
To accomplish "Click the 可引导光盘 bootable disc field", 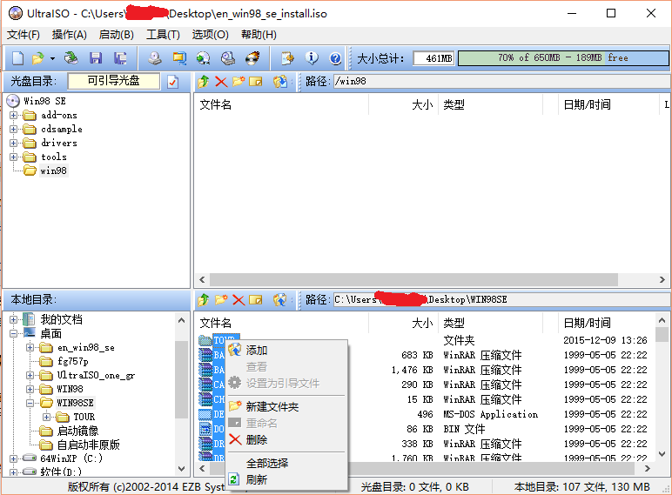I will pyautogui.click(x=114, y=81).
